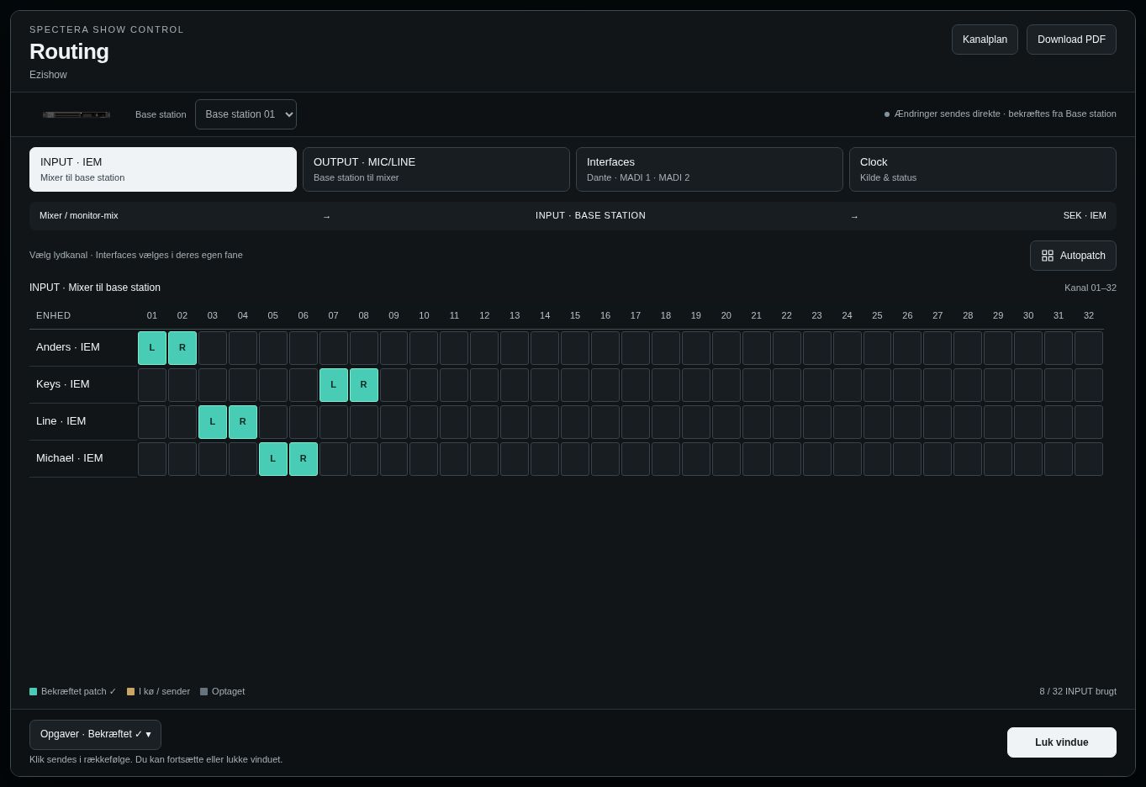Patch Keys IEM to channel 01
Screen dimensions: 1146x787
point(152,385)
